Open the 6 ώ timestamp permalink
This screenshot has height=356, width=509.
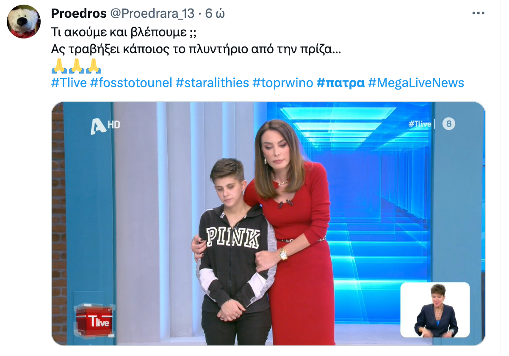click(x=215, y=14)
